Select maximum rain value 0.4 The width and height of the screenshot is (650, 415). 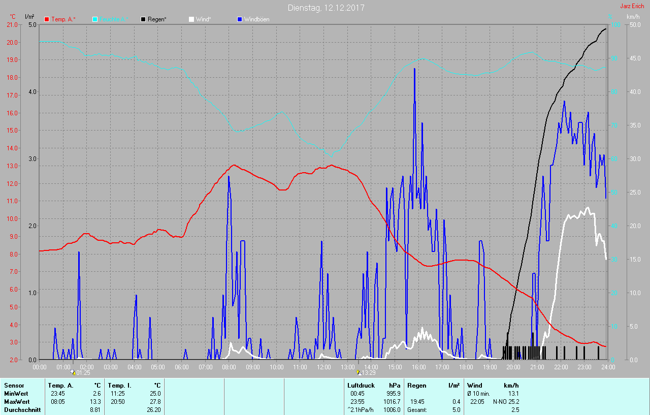[456, 402]
